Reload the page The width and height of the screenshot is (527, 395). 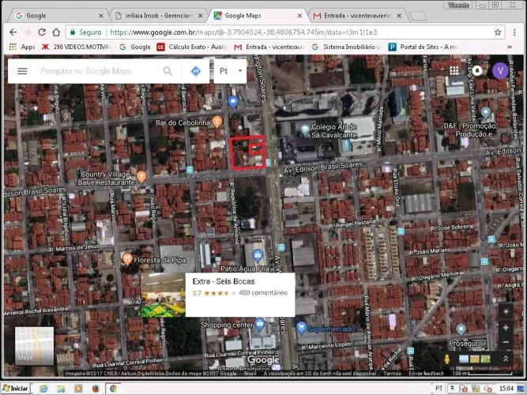click(42, 32)
